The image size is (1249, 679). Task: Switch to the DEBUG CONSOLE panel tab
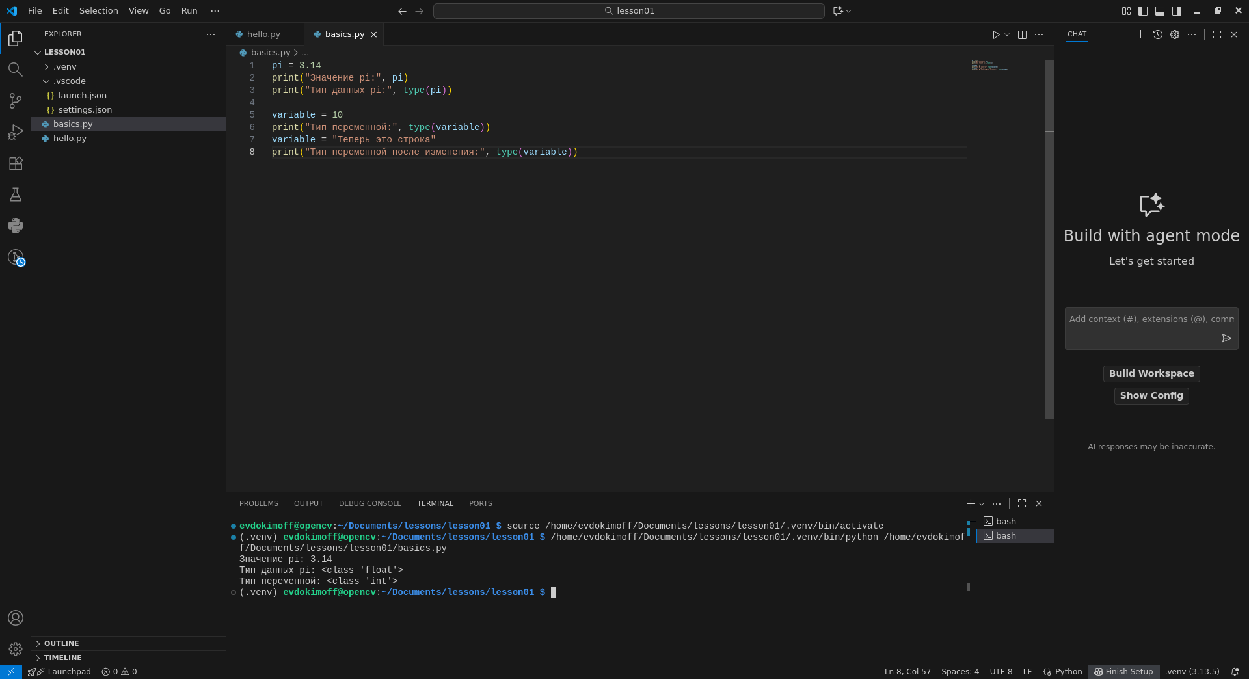pos(369,503)
